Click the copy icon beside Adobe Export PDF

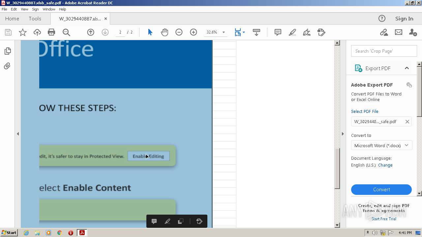(409, 85)
